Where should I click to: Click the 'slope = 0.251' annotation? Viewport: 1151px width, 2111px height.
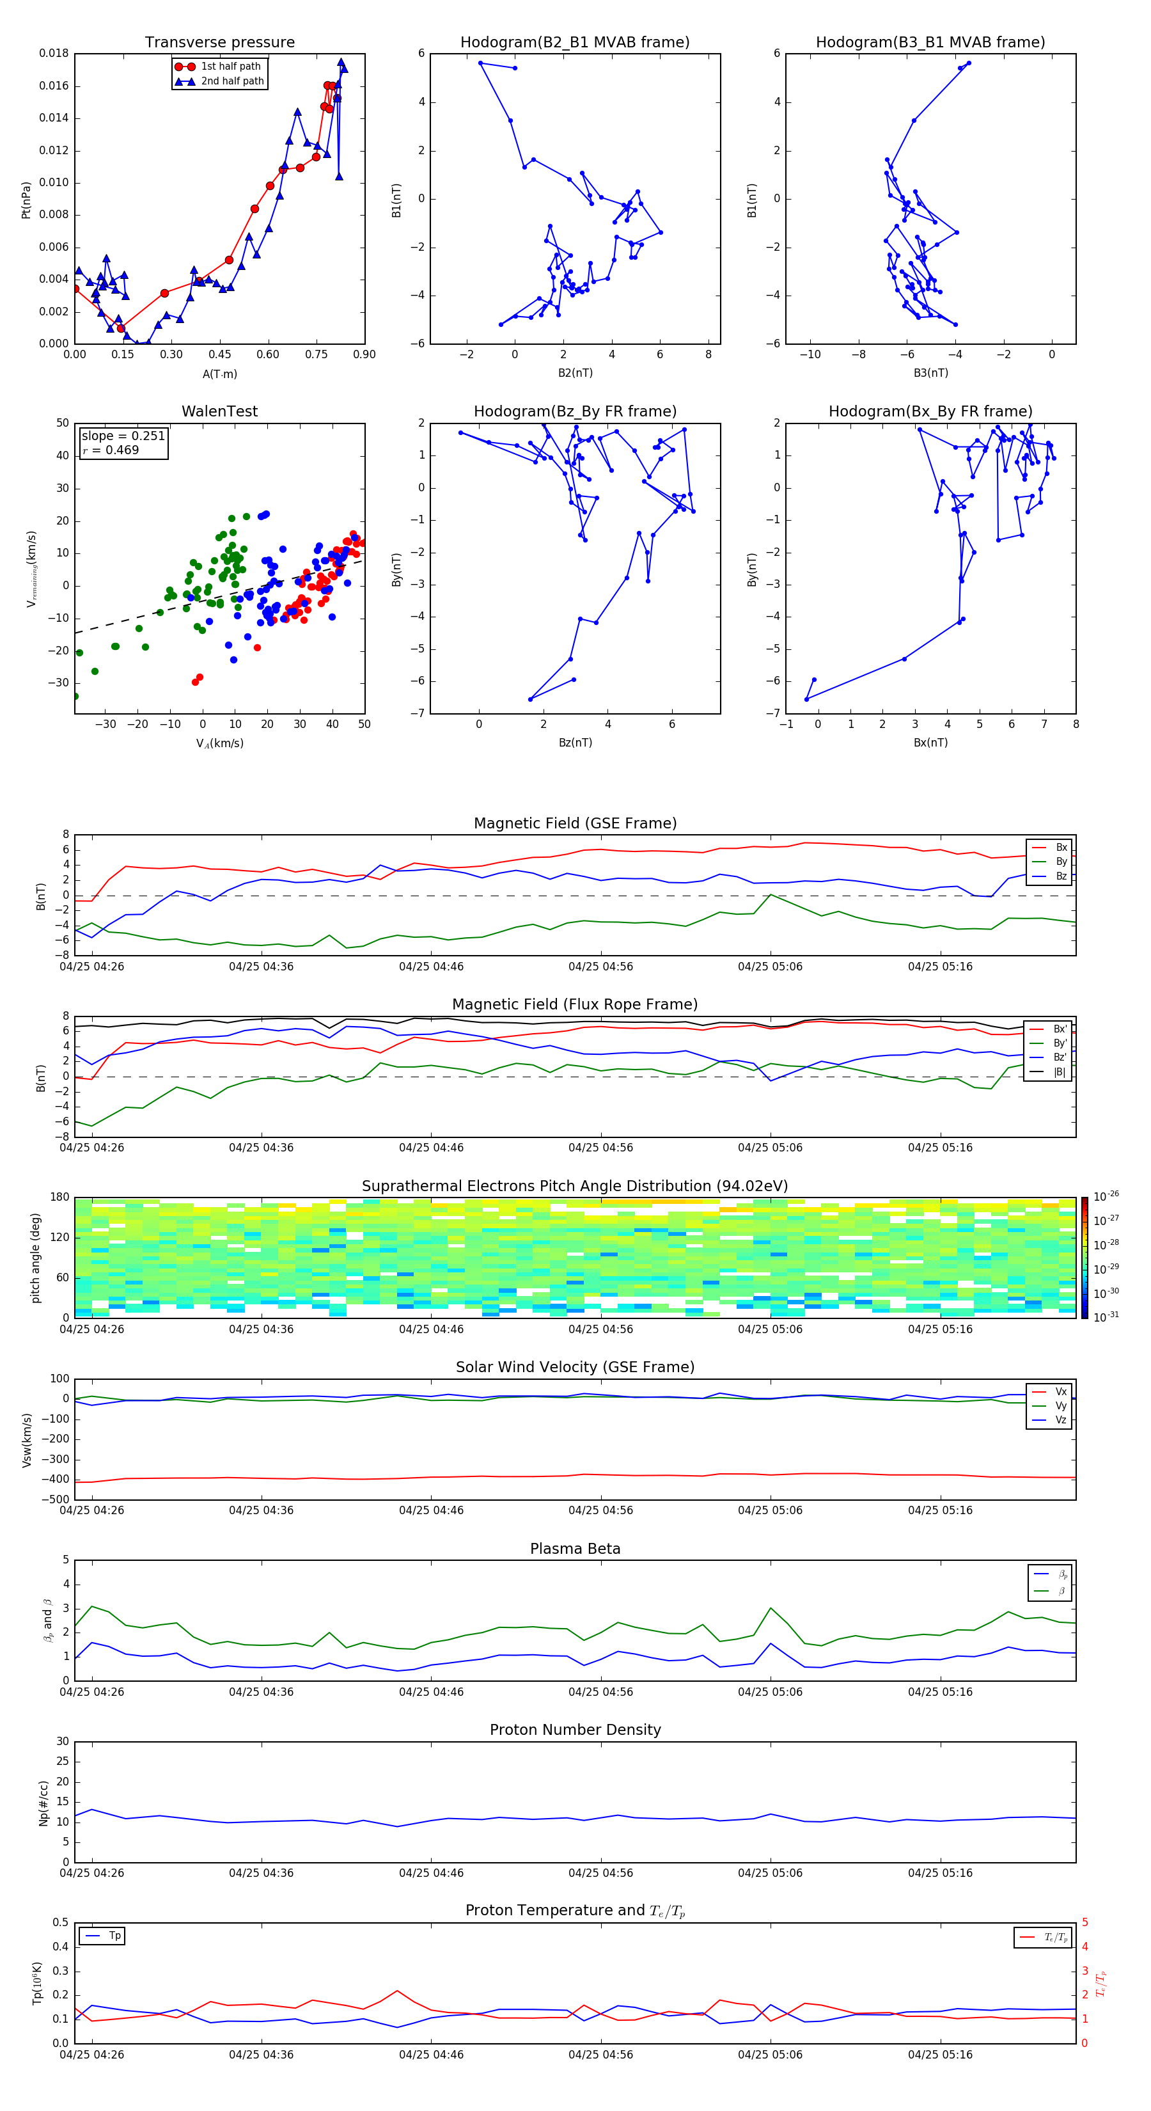click(x=123, y=436)
